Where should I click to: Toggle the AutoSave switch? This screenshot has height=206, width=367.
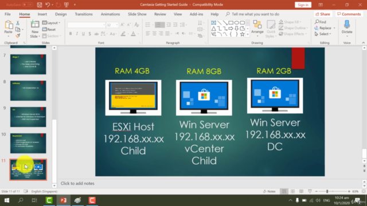coord(27,5)
